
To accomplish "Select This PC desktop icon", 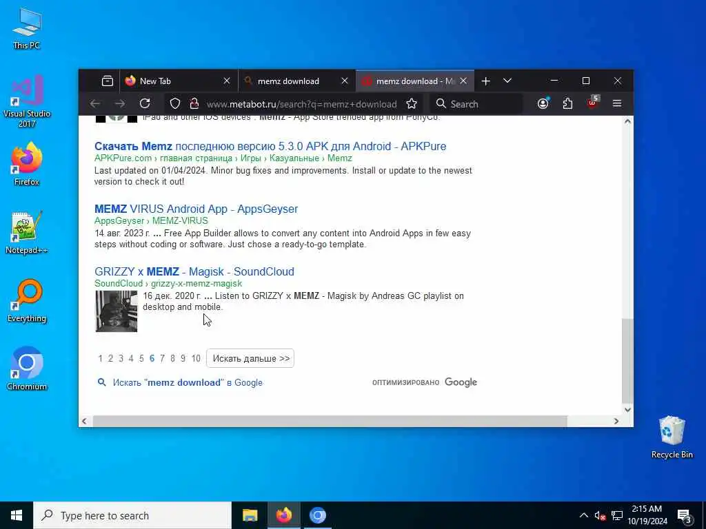I will coord(27,28).
